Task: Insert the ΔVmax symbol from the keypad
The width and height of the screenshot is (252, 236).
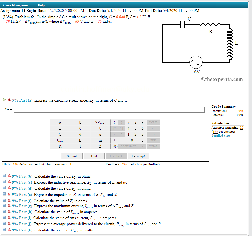Action: point(100,122)
